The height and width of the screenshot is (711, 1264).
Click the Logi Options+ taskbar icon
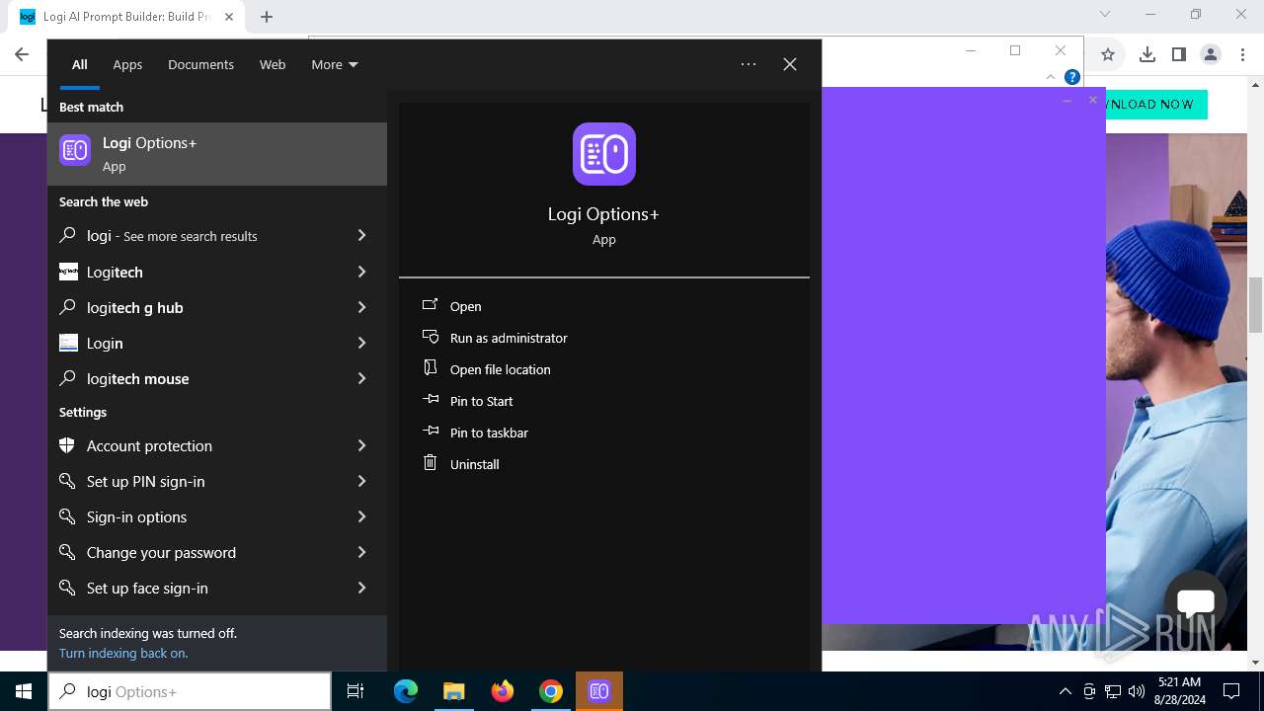click(598, 691)
